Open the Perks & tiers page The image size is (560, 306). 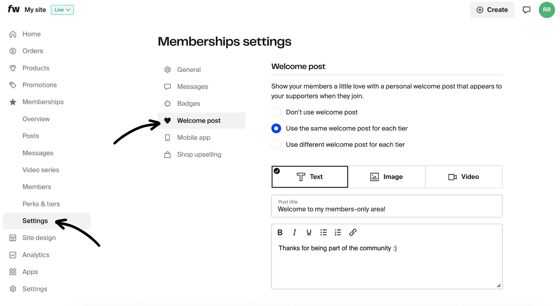coord(41,204)
